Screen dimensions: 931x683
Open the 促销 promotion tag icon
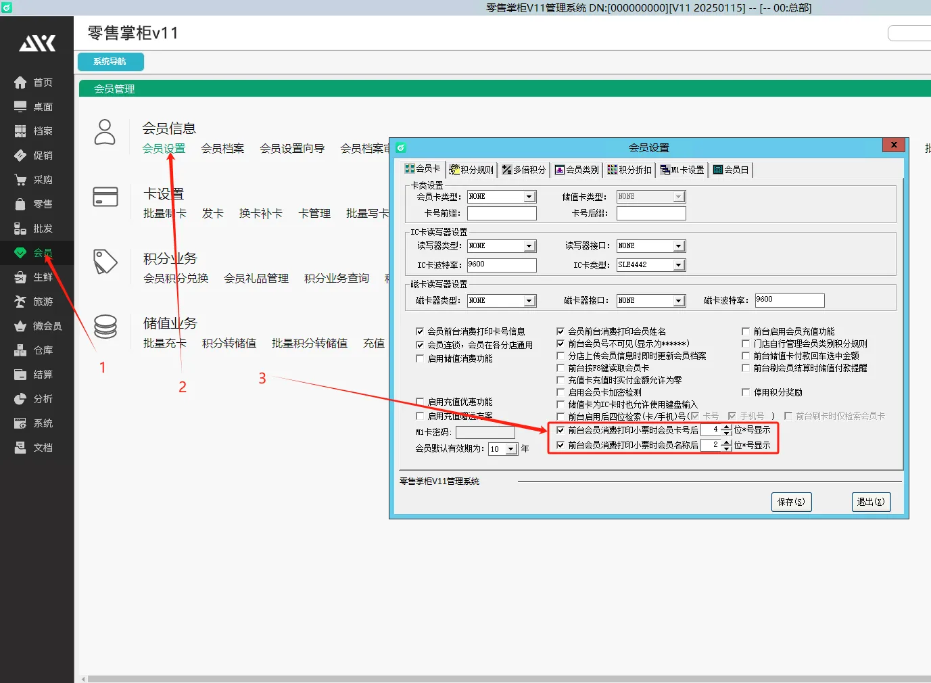[x=20, y=156]
